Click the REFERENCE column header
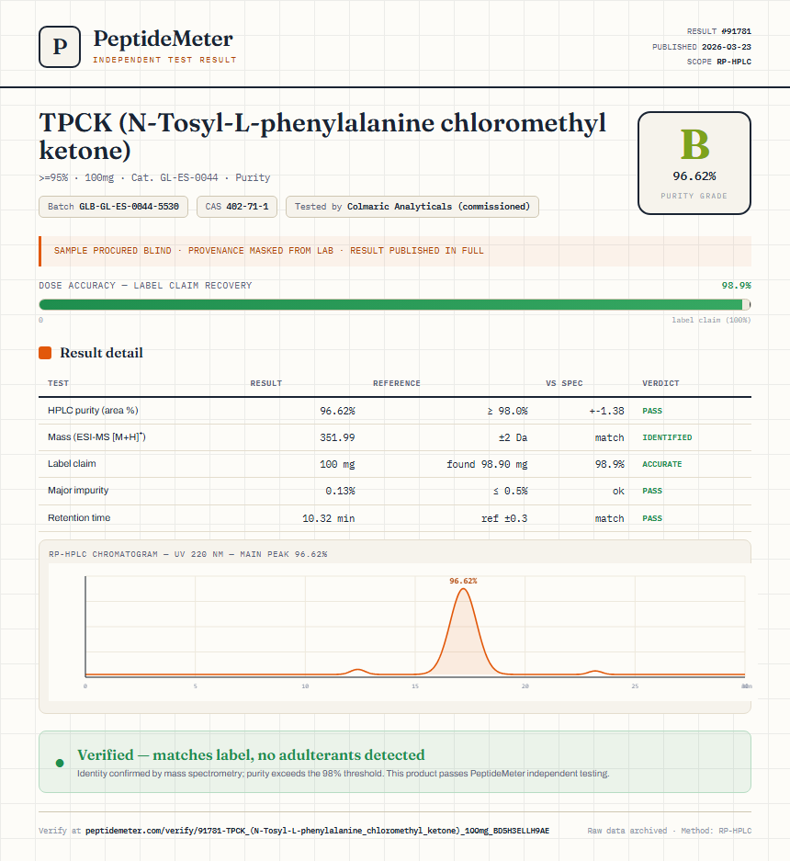This screenshot has width=790, height=861. click(x=396, y=383)
